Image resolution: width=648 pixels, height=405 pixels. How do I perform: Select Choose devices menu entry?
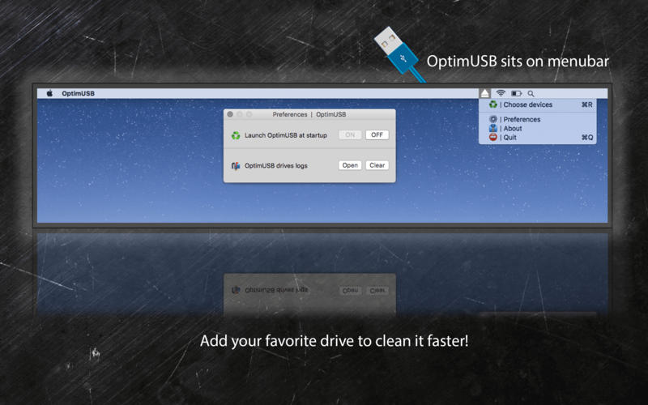537,104
